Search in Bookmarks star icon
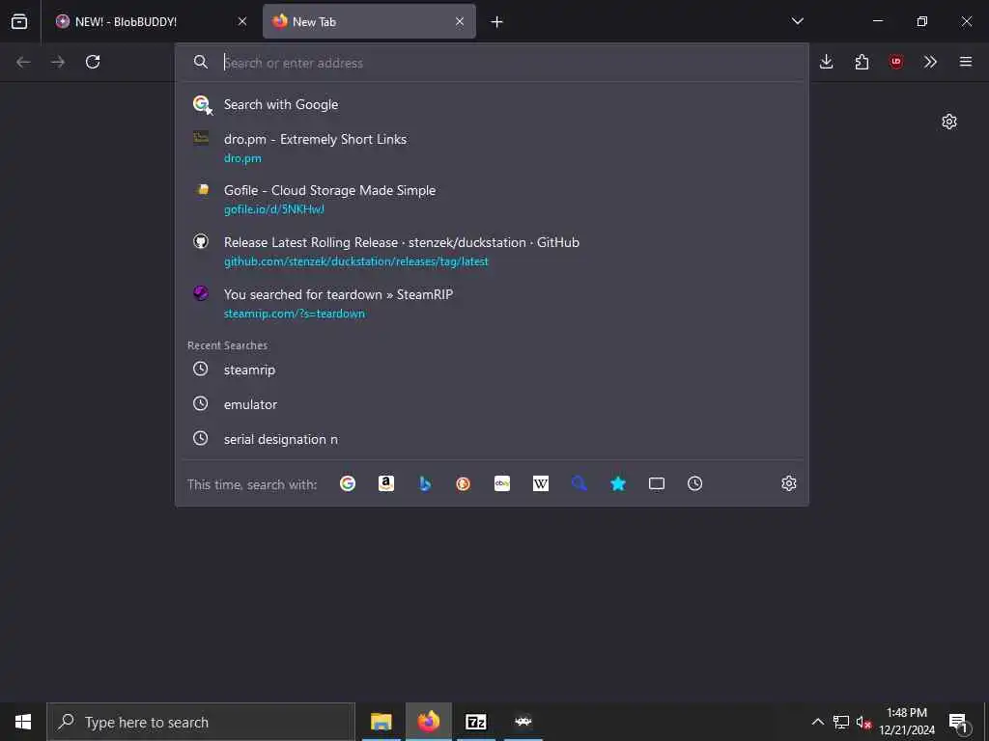The width and height of the screenshot is (989, 741). (x=618, y=483)
